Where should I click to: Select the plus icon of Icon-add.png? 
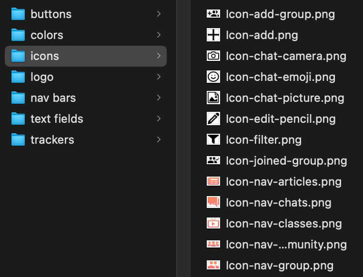213,35
